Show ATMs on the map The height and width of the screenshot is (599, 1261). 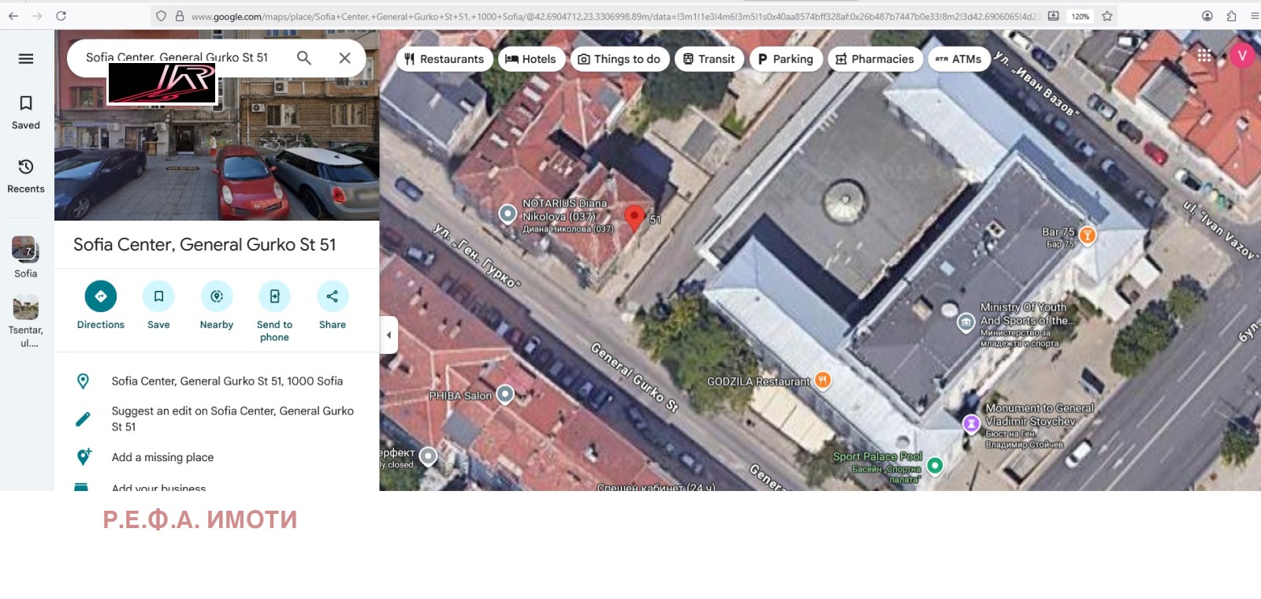coord(958,59)
